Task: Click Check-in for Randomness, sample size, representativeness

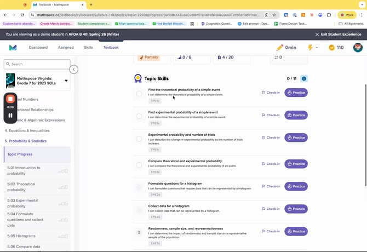Action: [x=271, y=231]
